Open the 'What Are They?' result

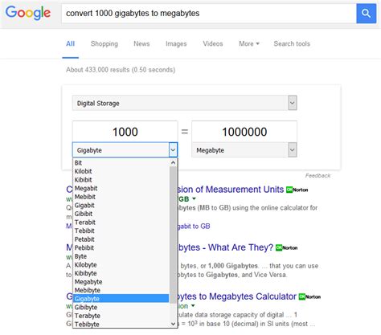pos(226,247)
